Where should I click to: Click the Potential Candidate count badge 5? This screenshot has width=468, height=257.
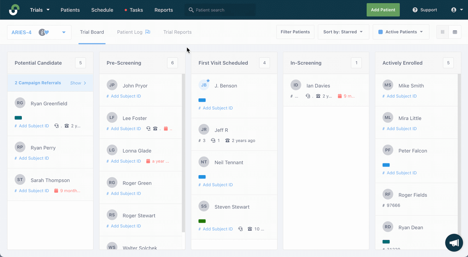click(80, 63)
